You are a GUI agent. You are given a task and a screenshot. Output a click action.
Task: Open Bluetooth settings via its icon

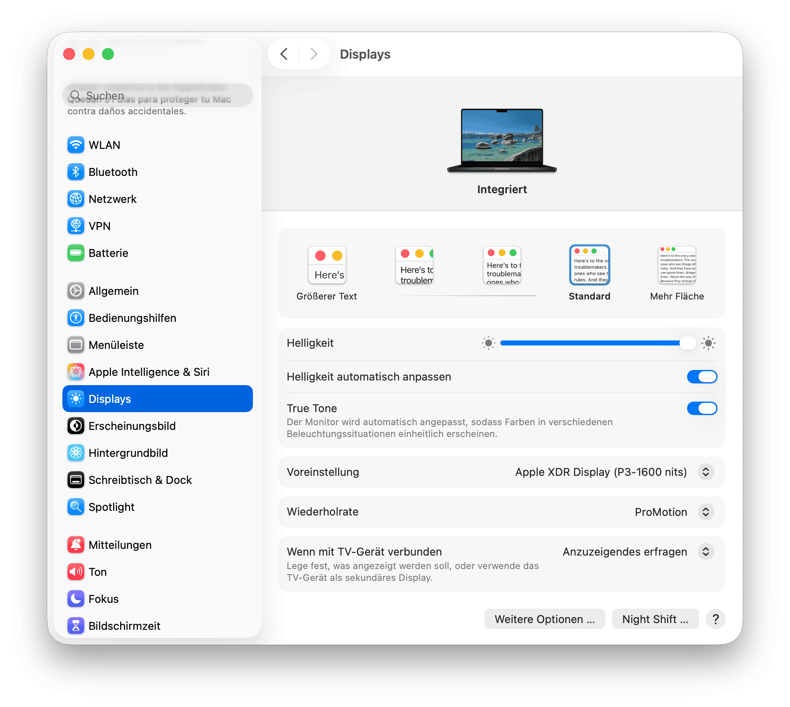pos(76,172)
